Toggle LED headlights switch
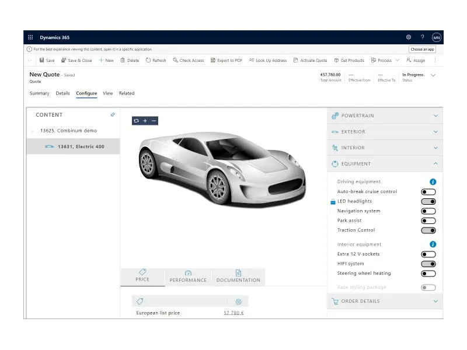This screenshot has height=350, width=467. coord(428,201)
